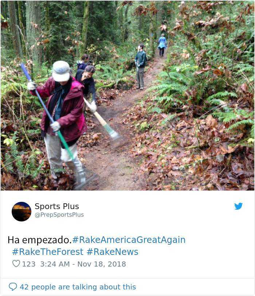
Task: Click the man standing in the green jacket
Action: pos(141,67)
